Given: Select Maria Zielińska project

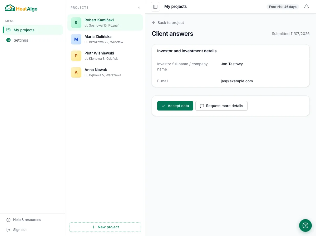Looking at the screenshot, I should pos(105,39).
